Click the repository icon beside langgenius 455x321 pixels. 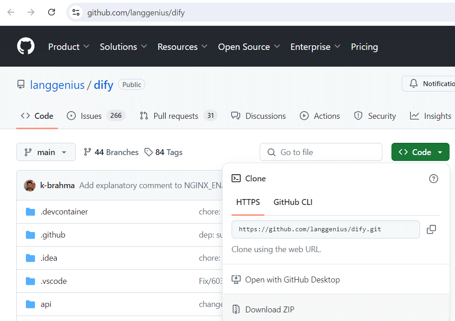[21, 84]
